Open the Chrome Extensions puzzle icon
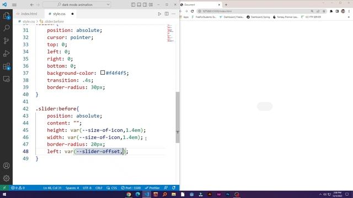 tap(331, 11)
